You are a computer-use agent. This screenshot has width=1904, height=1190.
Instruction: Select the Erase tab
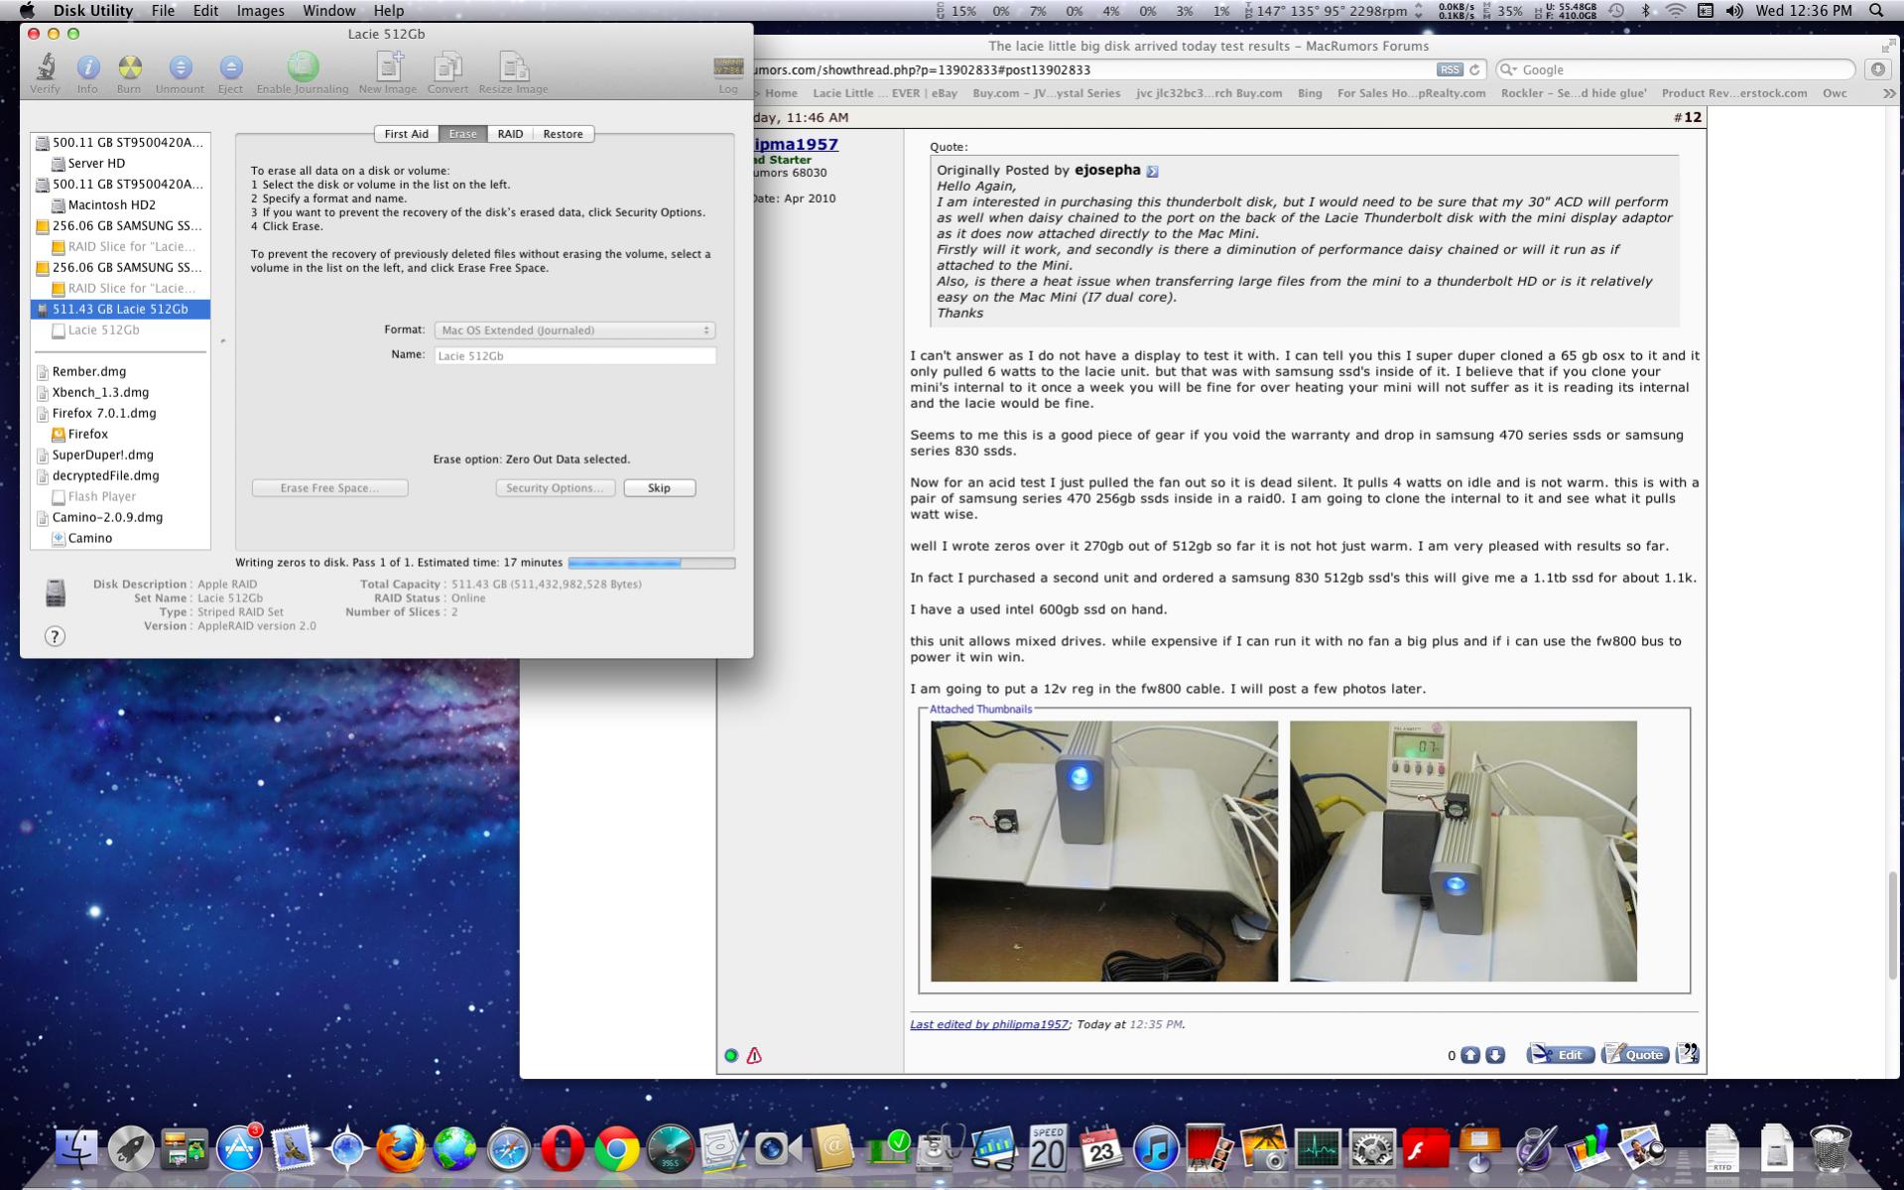point(462,134)
